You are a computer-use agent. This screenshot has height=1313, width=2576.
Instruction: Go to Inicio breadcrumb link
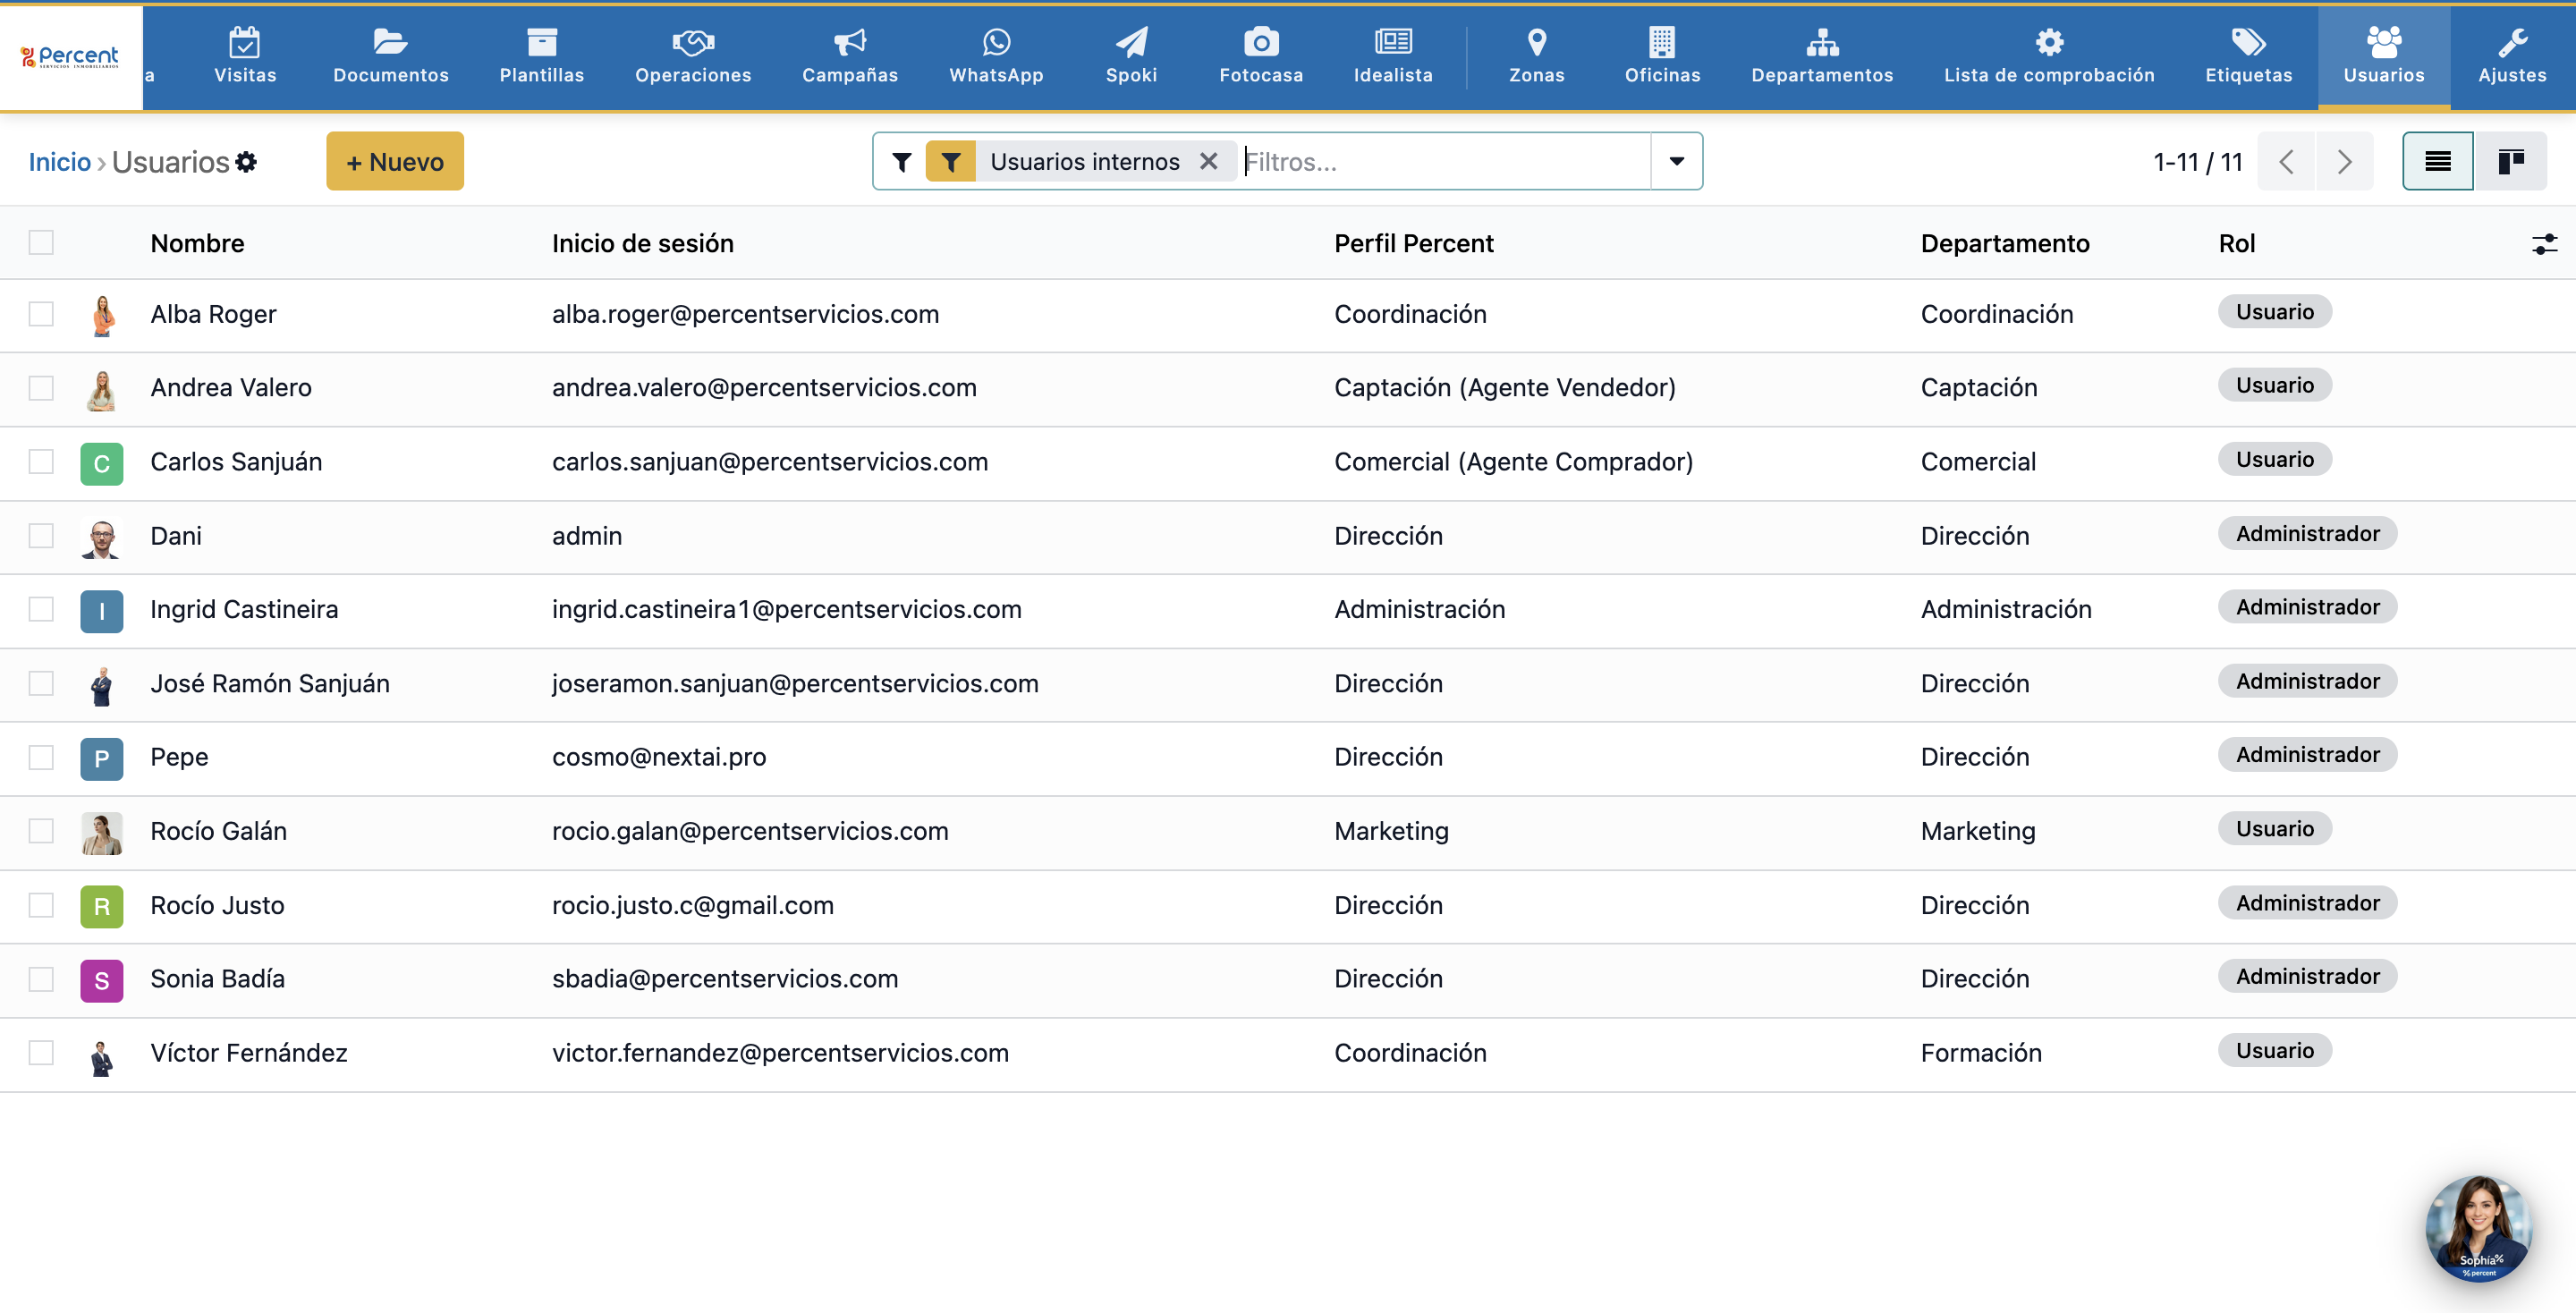coord(59,162)
